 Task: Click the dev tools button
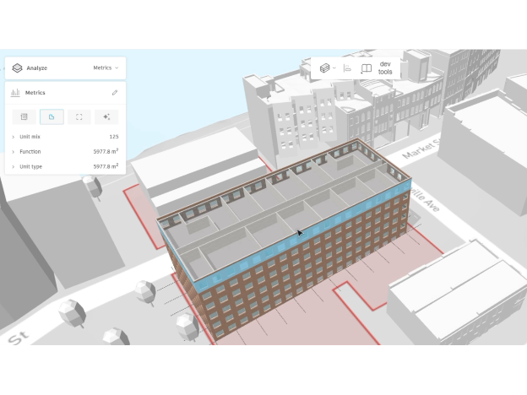coord(385,68)
